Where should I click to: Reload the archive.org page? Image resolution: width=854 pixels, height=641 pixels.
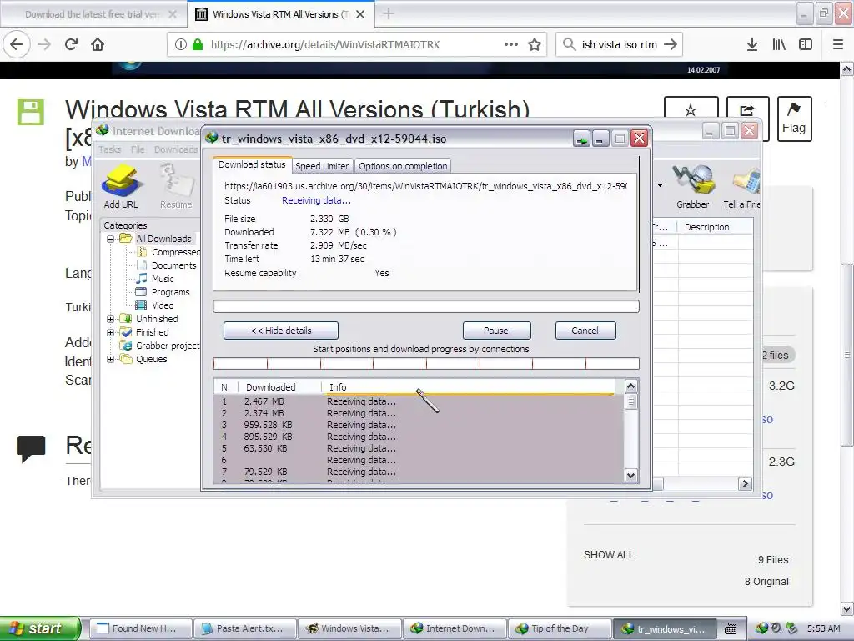point(72,44)
